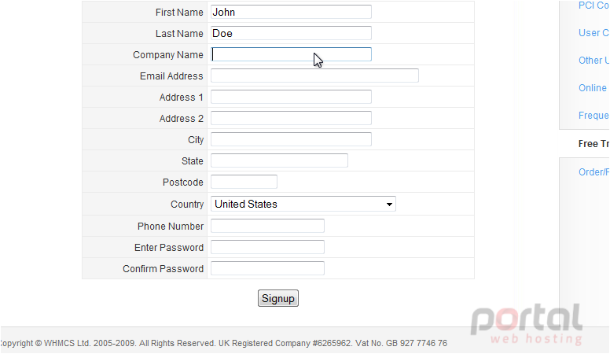Click the First Name field containing John
This screenshot has width=610, height=354.
click(x=291, y=12)
